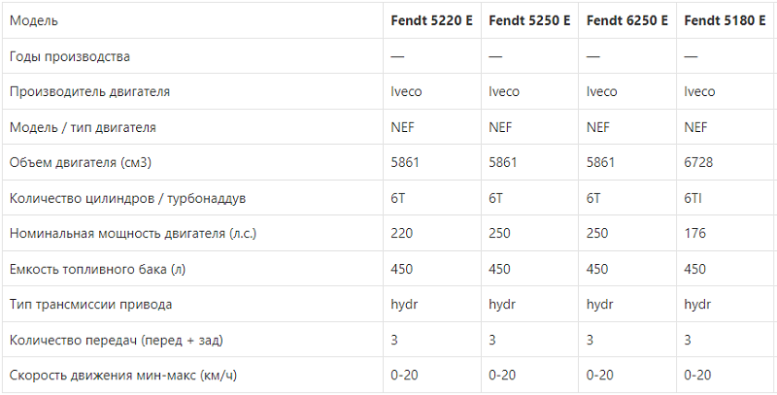Click the Fendt 6250 E header cell
Screen dimensions: 777x395
(626, 20)
